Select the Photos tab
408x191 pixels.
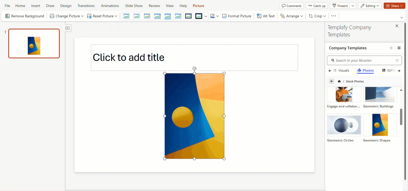366,70
